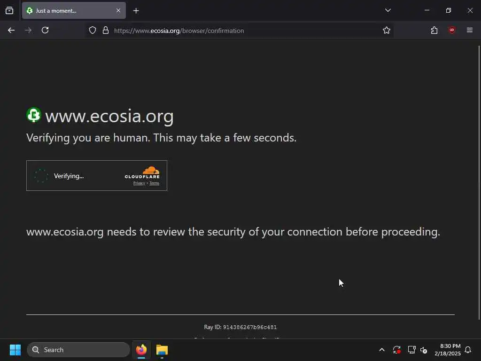
Task: Click the sync update tray icon
Action: coord(396,350)
